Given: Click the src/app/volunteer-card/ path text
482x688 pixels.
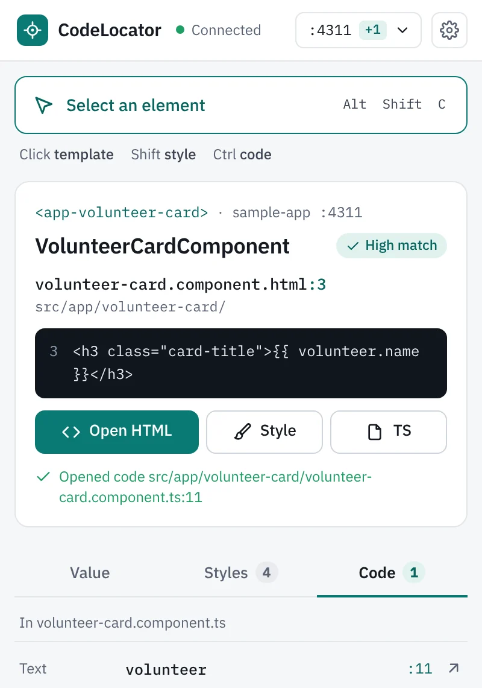Looking at the screenshot, I should (130, 307).
